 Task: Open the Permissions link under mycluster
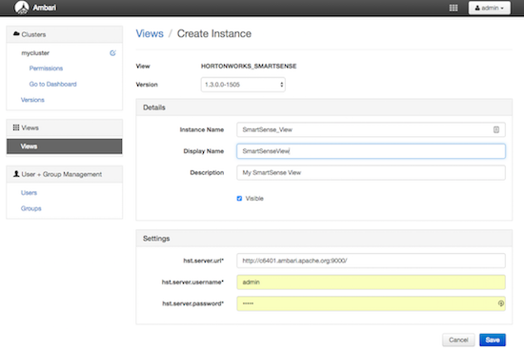pos(46,68)
